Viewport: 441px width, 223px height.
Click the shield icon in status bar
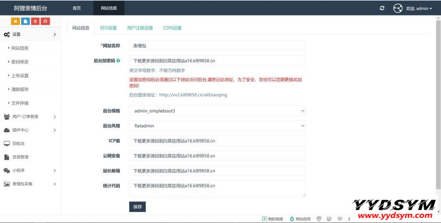tap(319, 219)
